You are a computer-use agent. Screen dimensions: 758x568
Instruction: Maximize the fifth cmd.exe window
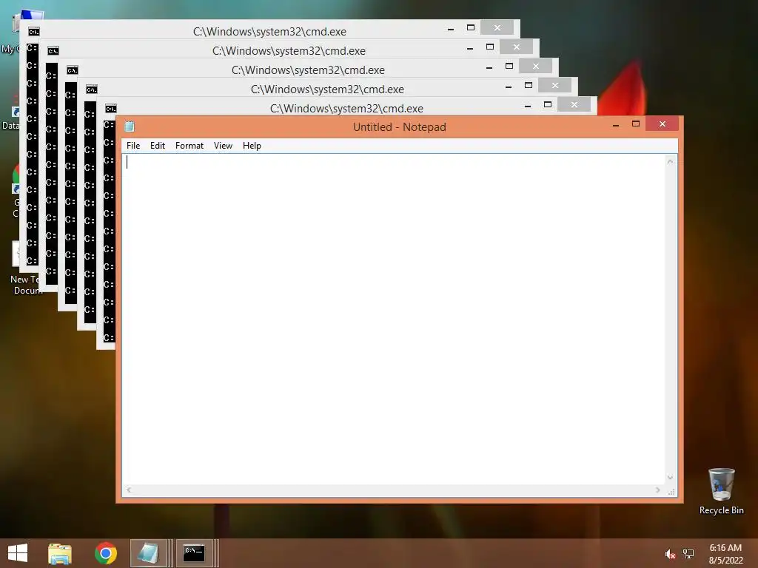pyautogui.click(x=547, y=104)
